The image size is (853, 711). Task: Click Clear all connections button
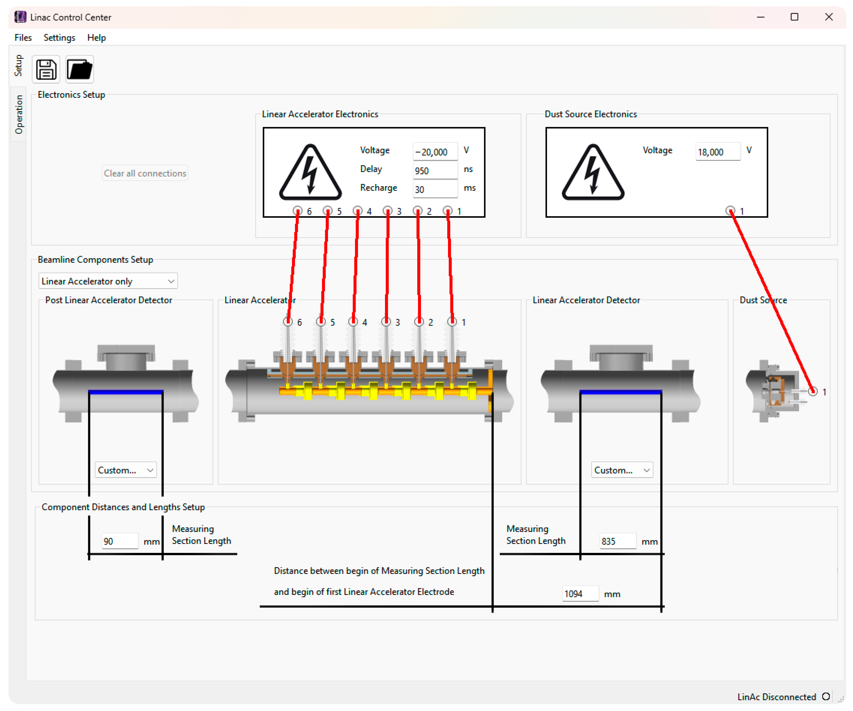[145, 173]
